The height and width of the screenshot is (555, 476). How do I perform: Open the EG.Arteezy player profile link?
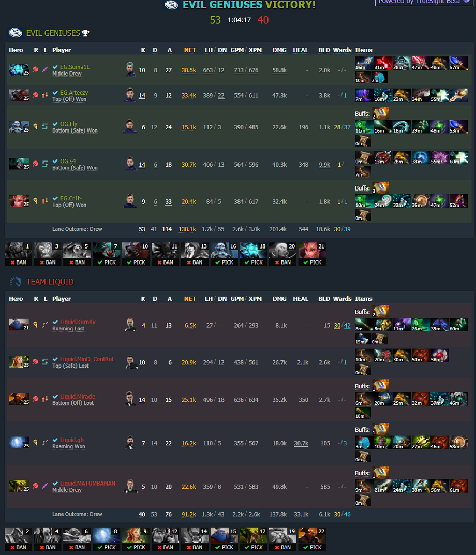74,92
